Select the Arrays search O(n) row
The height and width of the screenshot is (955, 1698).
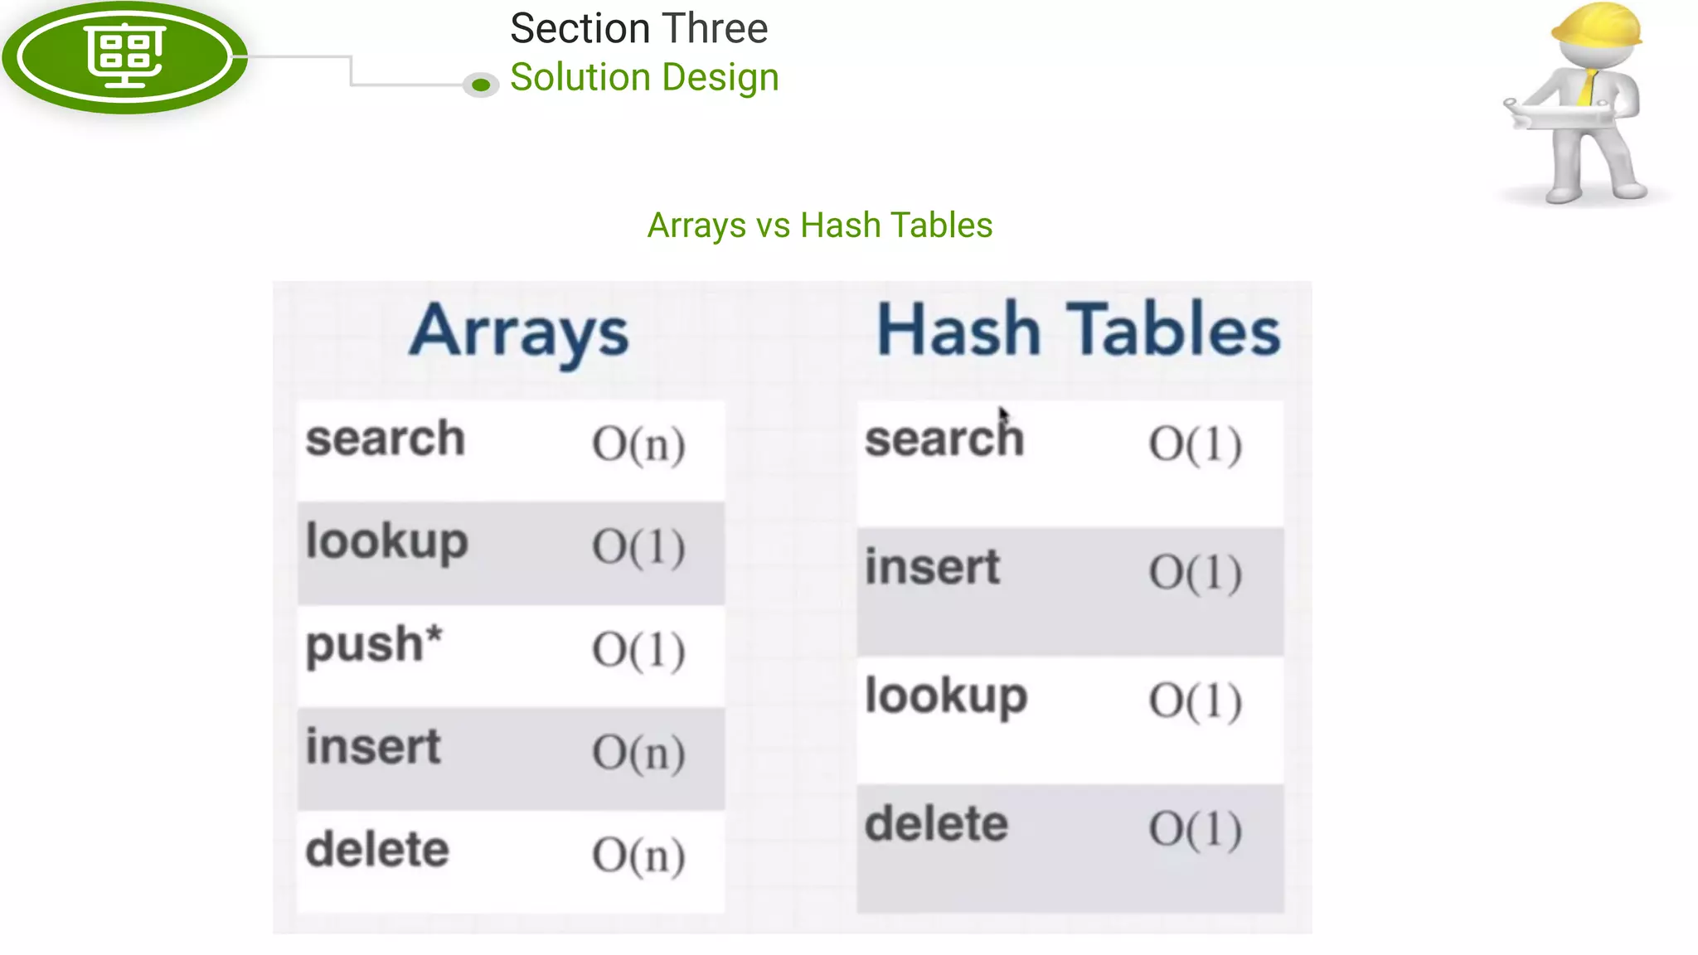click(x=511, y=450)
